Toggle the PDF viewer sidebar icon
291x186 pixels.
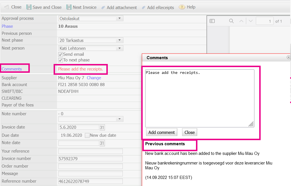point(212,21)
